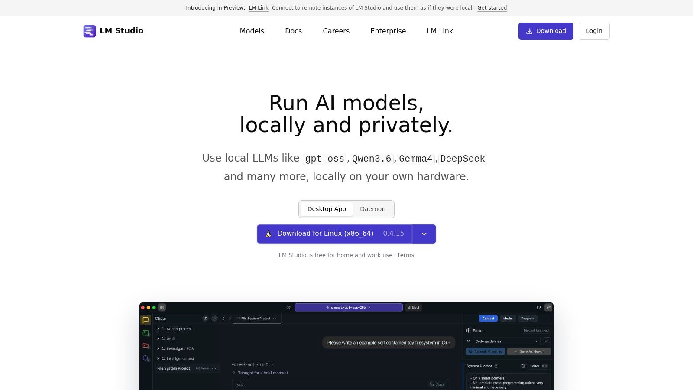Click the Linux penguin icon on download button
This screenshot has height=390, width=693.
tap(268, 234)
